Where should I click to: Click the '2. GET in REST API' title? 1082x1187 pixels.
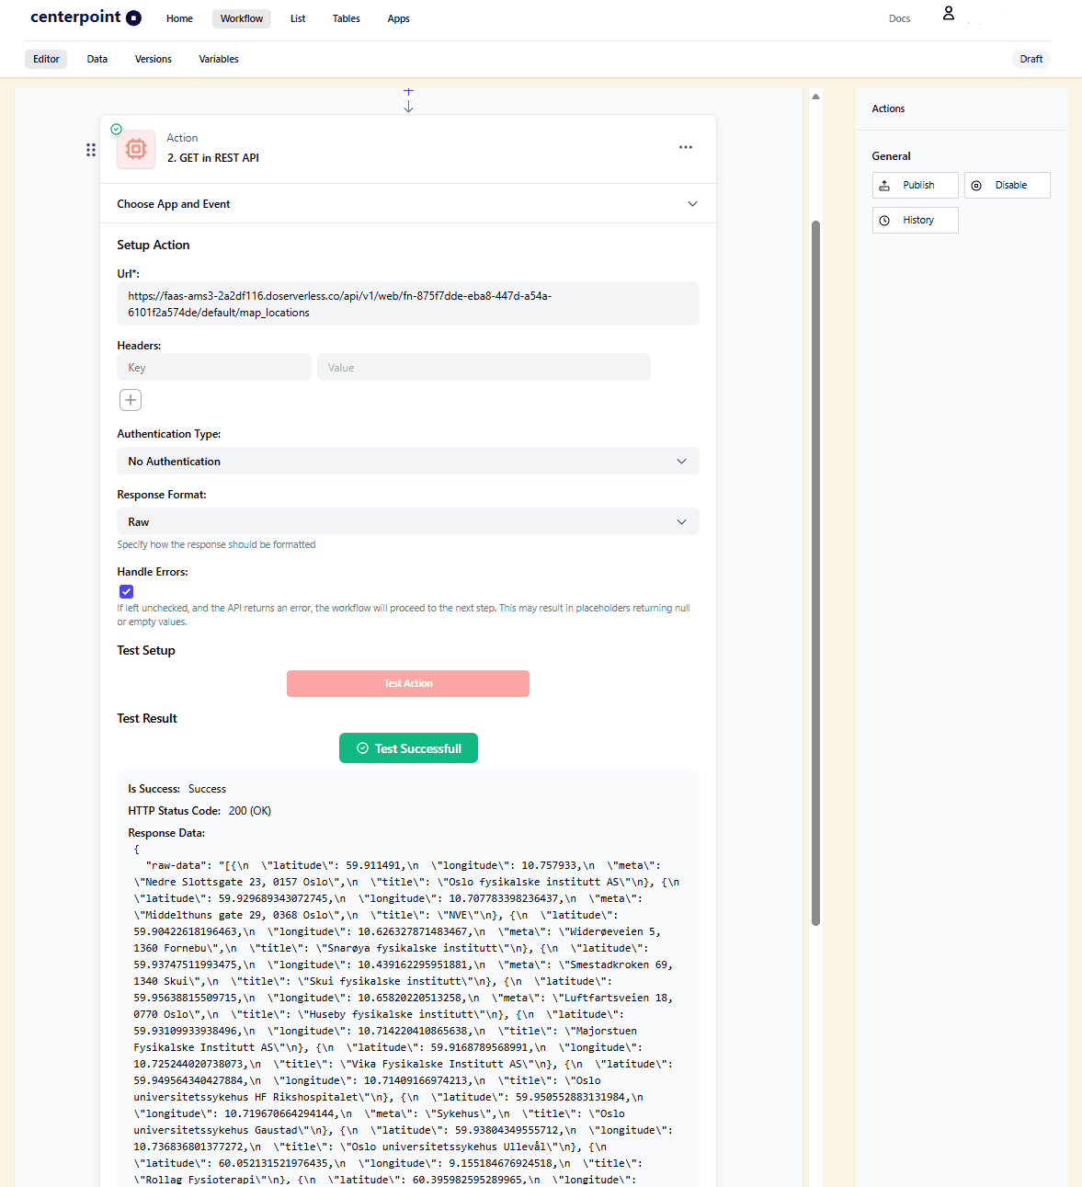[213, 158]
